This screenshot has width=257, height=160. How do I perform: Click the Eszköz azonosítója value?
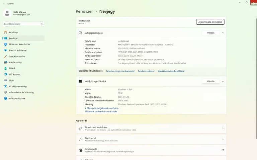click(x=138, y=52)
